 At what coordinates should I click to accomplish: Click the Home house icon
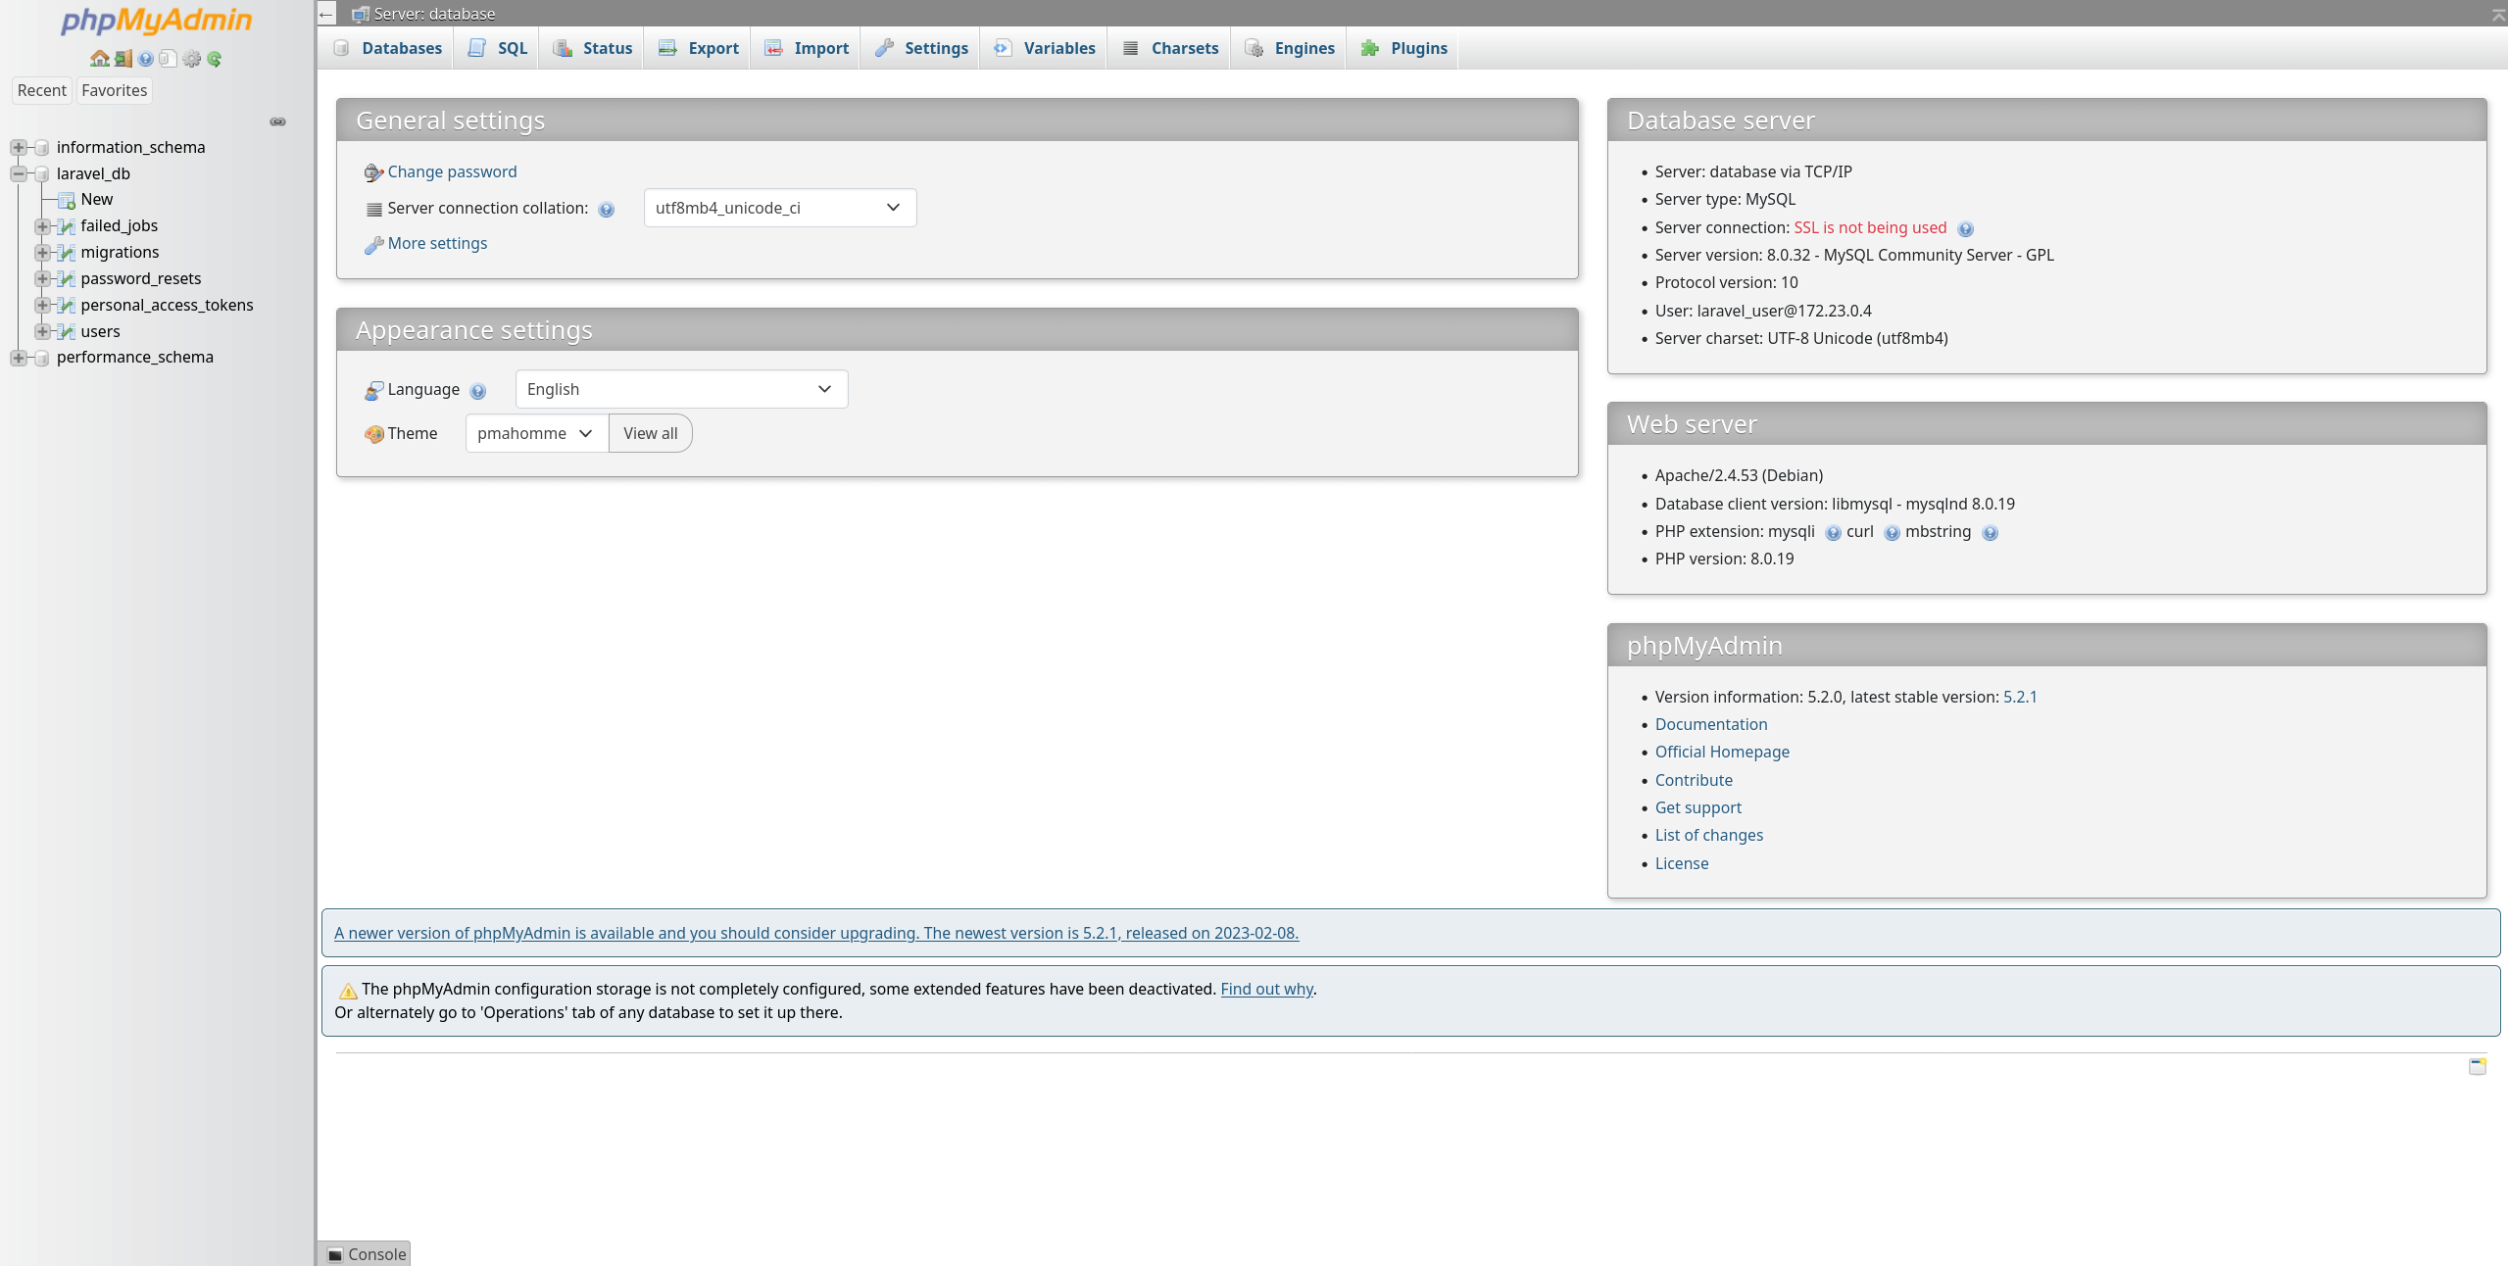99,59
